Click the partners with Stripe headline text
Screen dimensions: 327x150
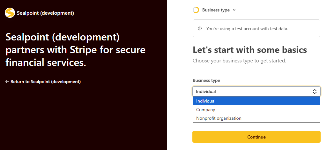click(x=76, y=50)
